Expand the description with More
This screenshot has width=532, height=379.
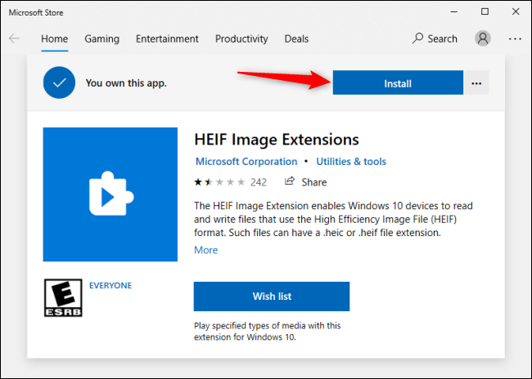[205, 250]
